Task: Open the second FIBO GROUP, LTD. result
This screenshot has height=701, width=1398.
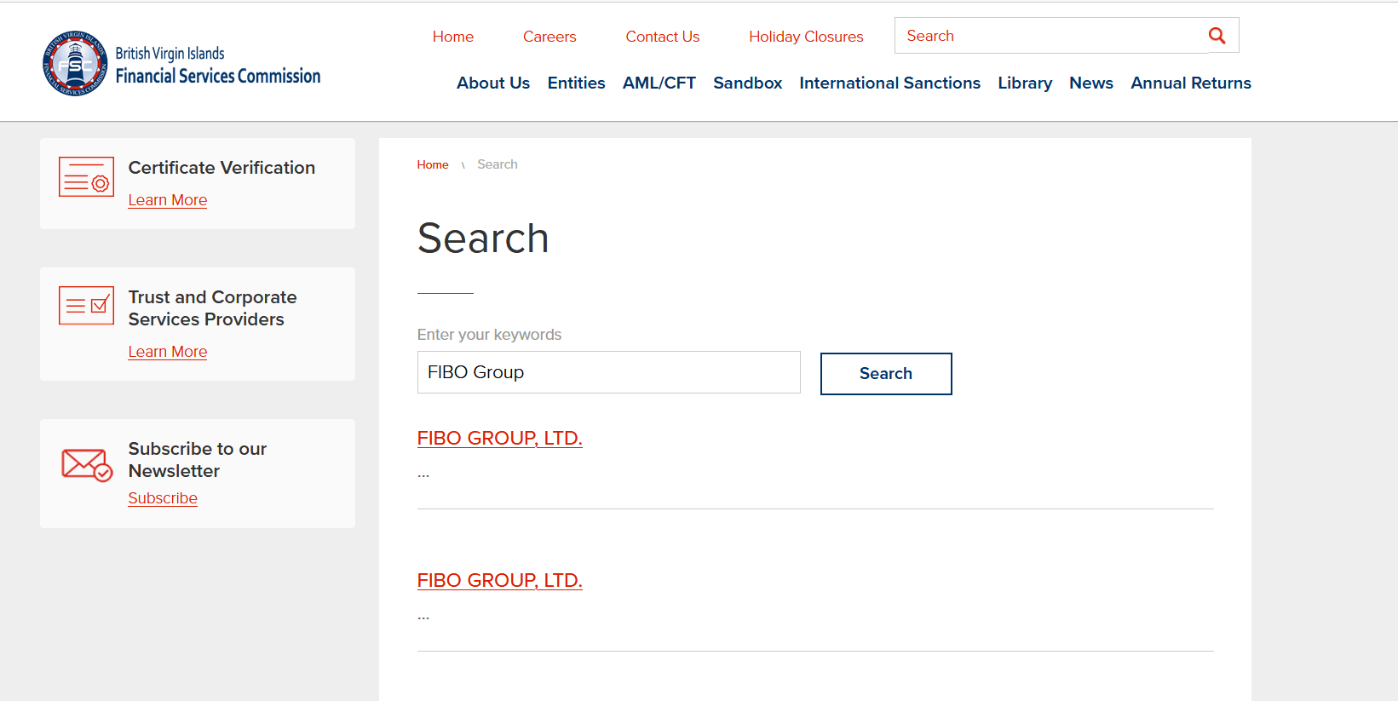Action: (x=500, y=580)
